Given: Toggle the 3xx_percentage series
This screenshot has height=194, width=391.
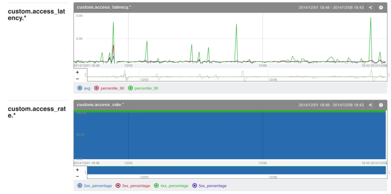Looking at the screenshot, I should point(133,186).
